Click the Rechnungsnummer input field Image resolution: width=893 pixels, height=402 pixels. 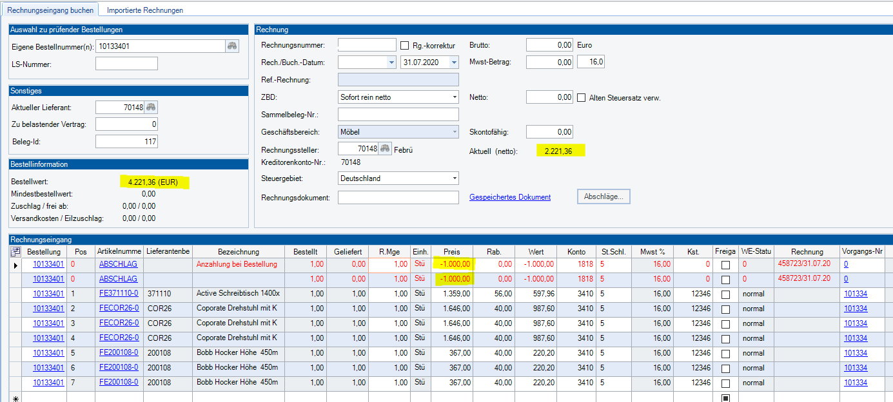(x=367, y=45)
